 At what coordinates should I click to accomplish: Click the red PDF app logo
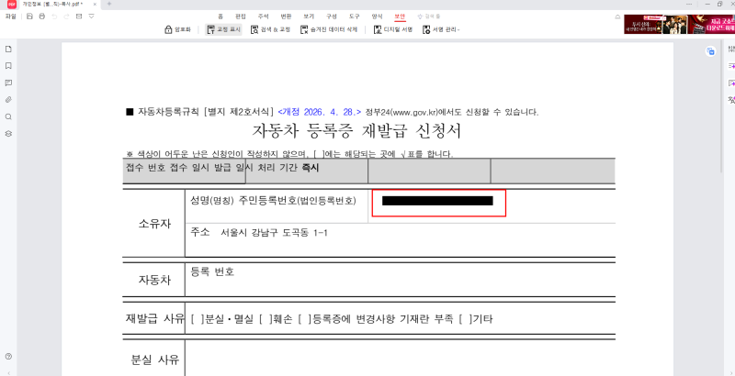pyautogui.click(x=11, y=4)
